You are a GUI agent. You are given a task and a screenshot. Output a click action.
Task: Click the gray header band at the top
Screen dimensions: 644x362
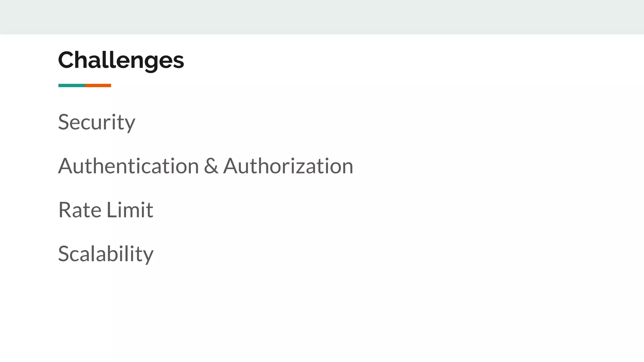pos(322,17)
